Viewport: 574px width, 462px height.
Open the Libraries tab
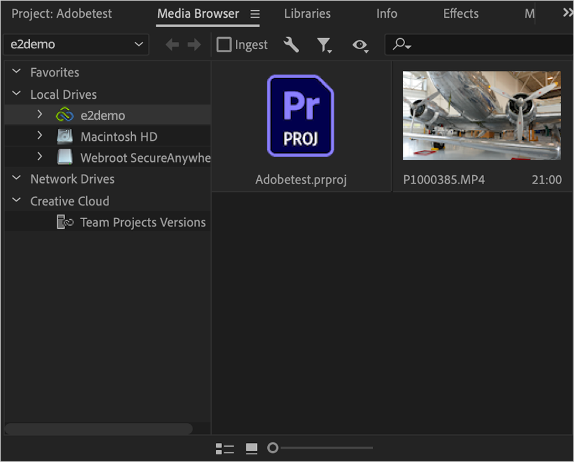pos(307,14)
